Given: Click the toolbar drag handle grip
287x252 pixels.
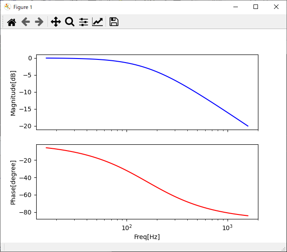Looking at the screenshot, I should click(x=3, y=22).
